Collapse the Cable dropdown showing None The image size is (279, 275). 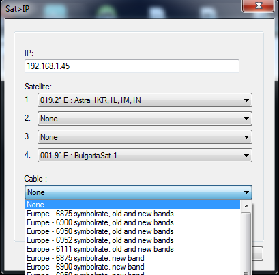[x=138, y=192]
